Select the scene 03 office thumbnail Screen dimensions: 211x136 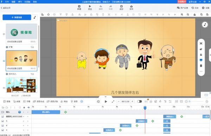tap(21, 85)
